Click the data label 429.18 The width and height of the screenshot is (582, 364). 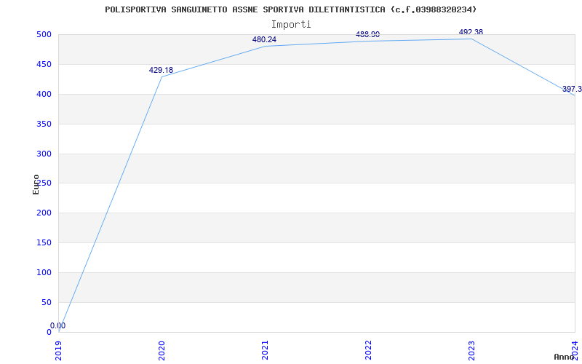click(x=161, y=70)
